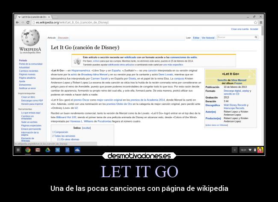The image size is (278, 202).
Task: Click Descargar como PDF link
Action: click(x=32, y=101)
